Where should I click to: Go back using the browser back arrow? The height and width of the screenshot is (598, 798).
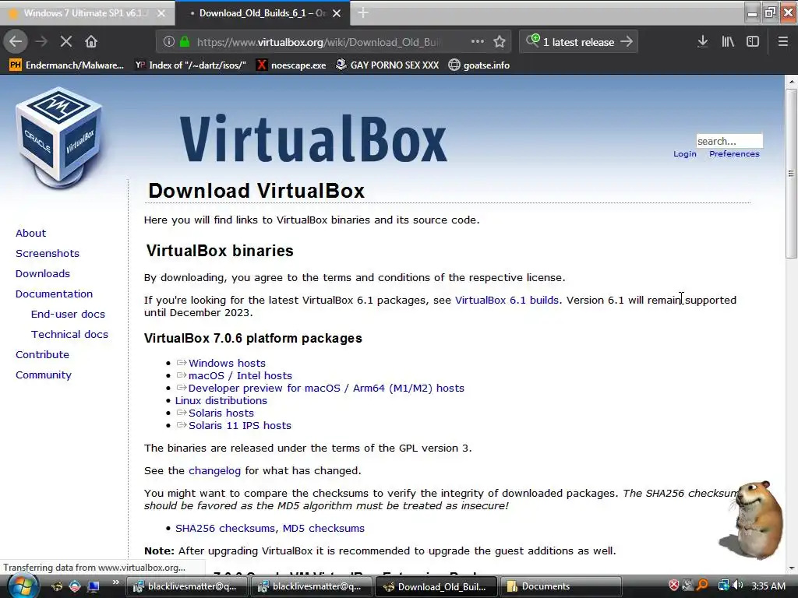(x=16, y=42)
